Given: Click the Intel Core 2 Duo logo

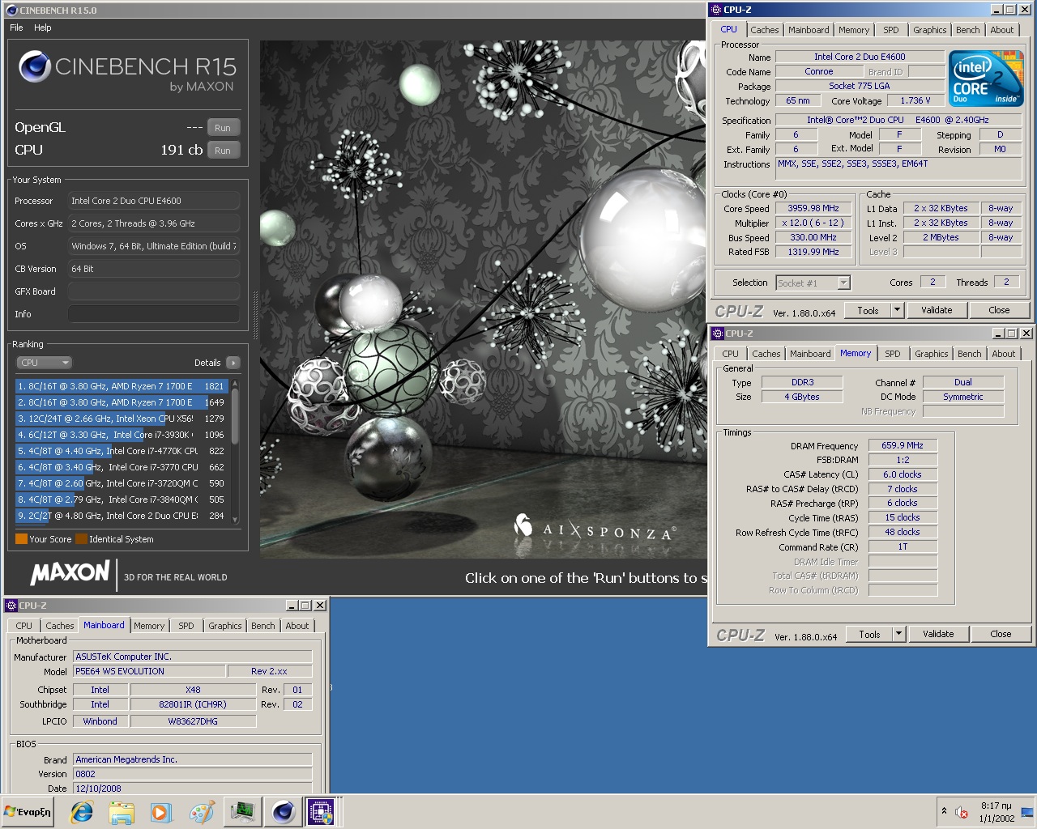Looking at the screenshot, I should 986,79.
